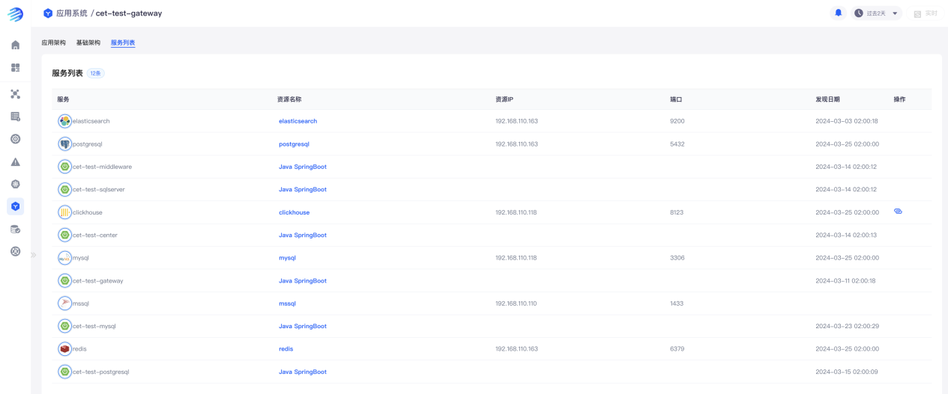Click the database icon in left sidebar
948x394 pixels.
coord(15,229)
